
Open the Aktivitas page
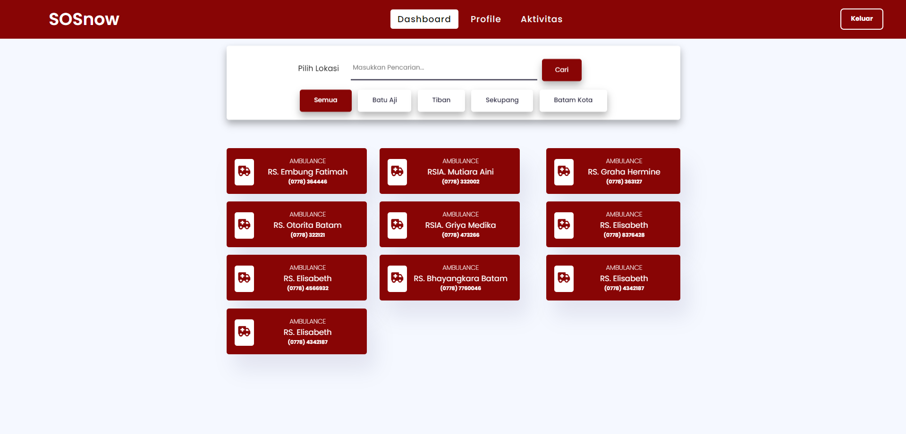[541, 19]
